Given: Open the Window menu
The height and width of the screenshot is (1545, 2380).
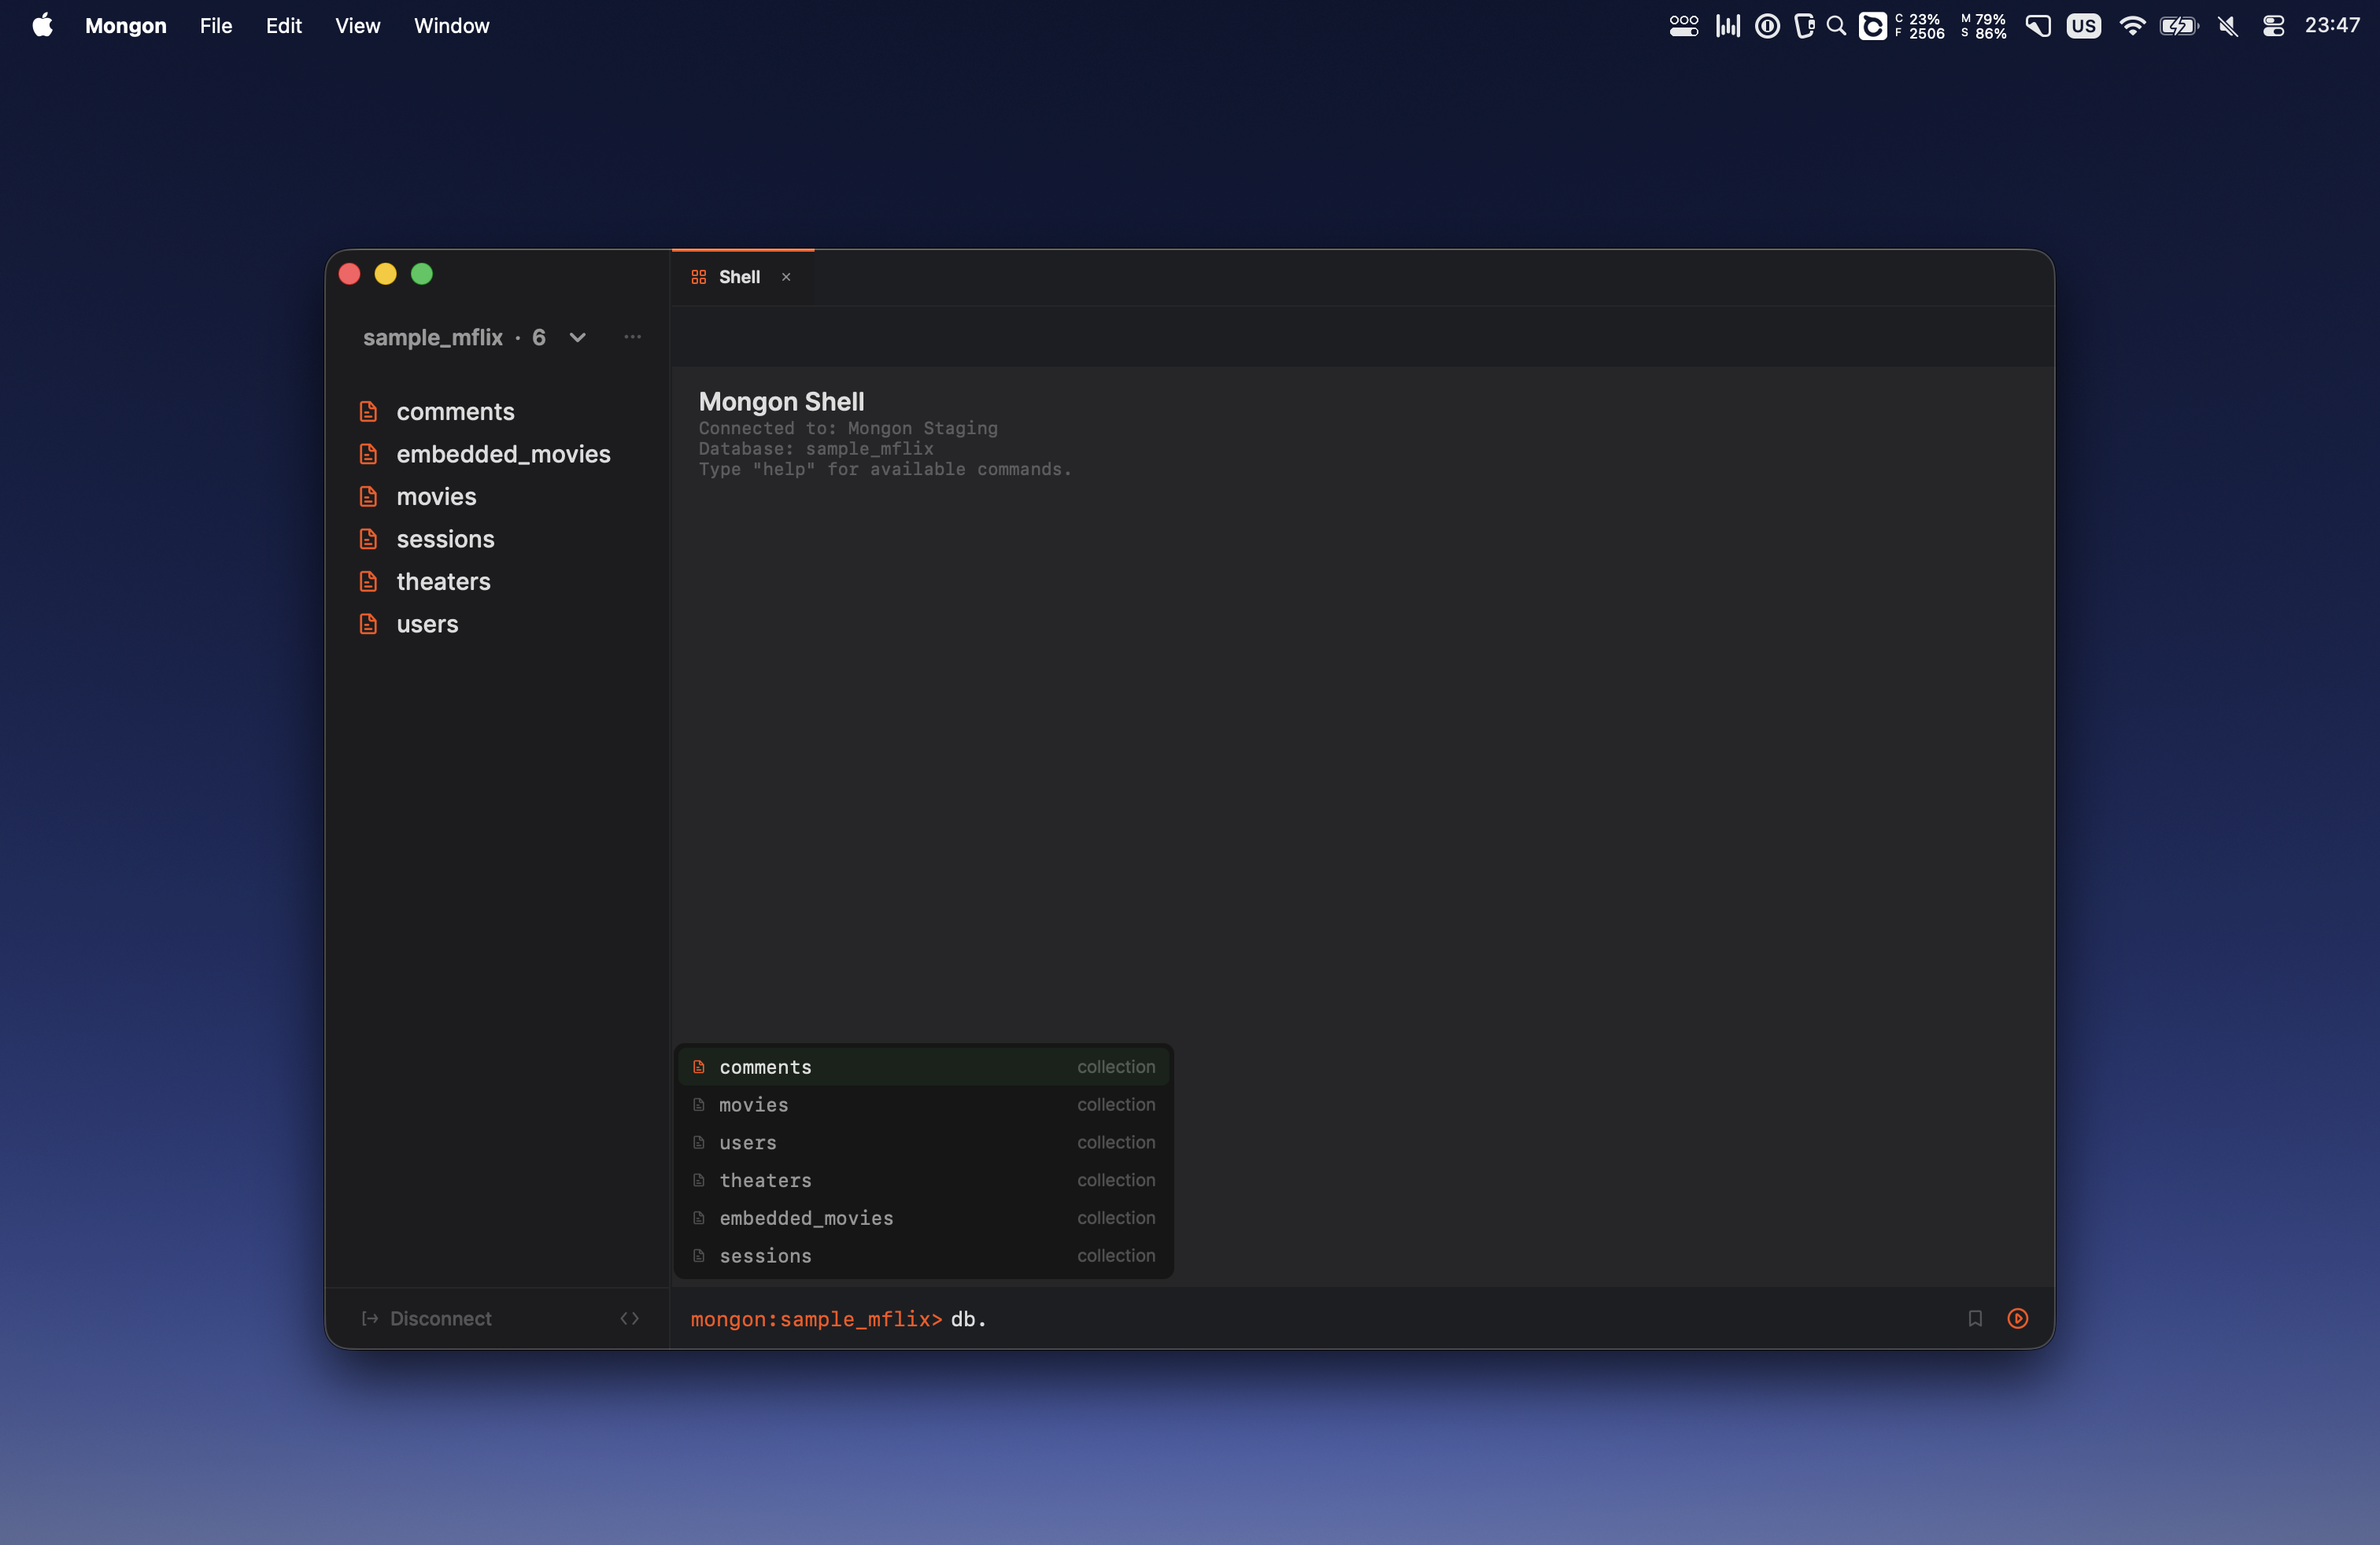Looking at the screenshot, I should coord(452,26).
